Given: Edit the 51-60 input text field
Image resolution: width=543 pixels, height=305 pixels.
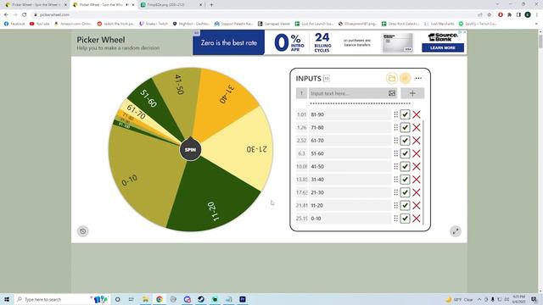Looking at the screenshot, I should [350, 153].
